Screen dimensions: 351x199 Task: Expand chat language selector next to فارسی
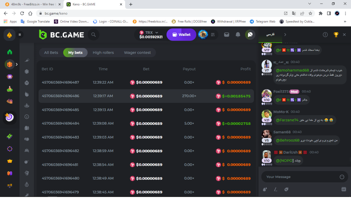285,35
